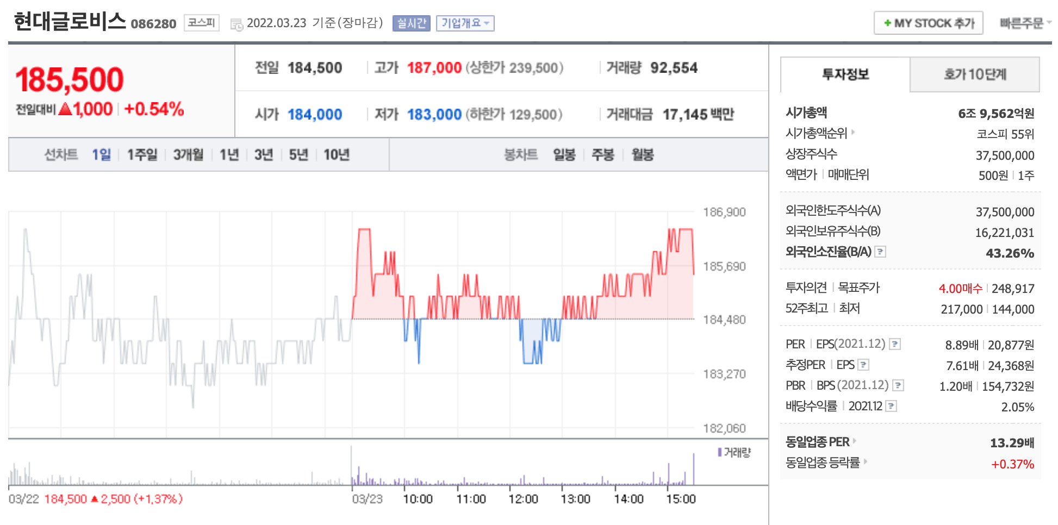Click the 4.00매수 investment opinion

click(961, 289)
